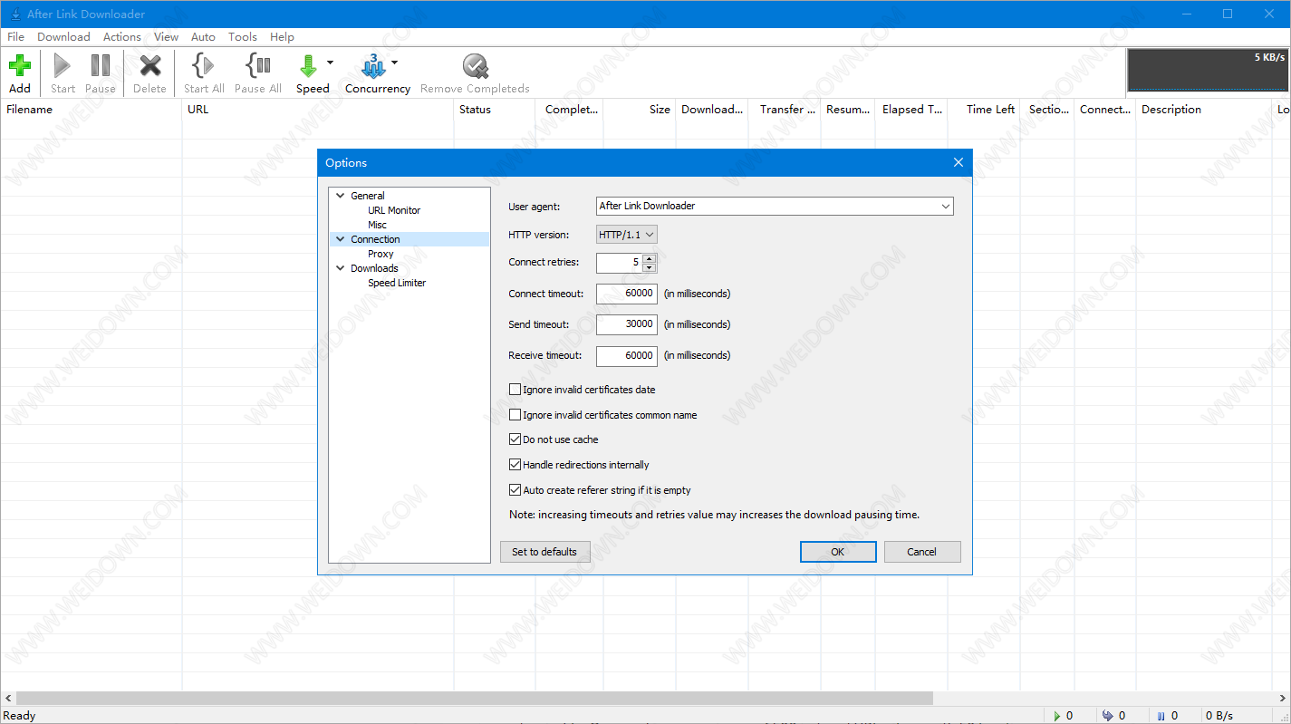Open the Help menu
This screenshot has width=1291, height=724.
tap(282, 37)
